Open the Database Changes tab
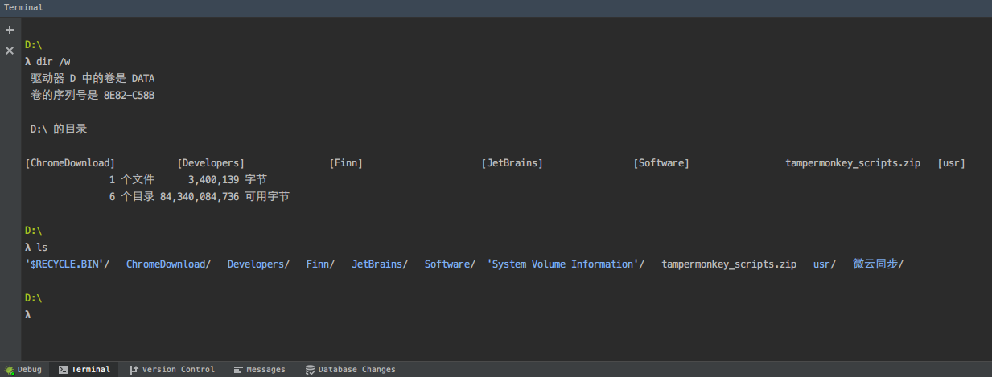Screen dimensions: 992x377 tap(356, 370)
